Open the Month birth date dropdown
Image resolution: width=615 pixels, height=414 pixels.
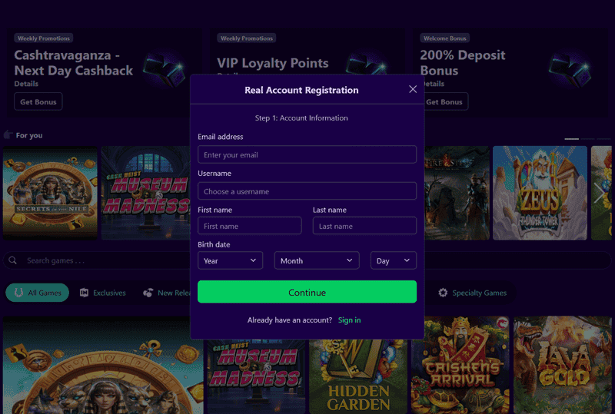[317, 260]
